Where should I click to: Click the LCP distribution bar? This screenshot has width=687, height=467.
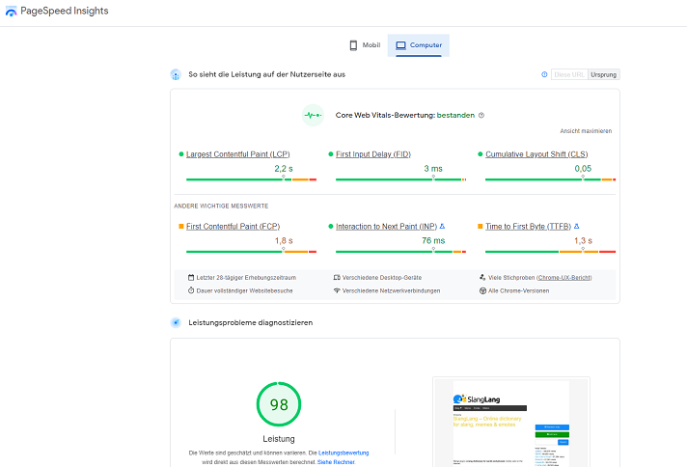click(x=251, y=179)
